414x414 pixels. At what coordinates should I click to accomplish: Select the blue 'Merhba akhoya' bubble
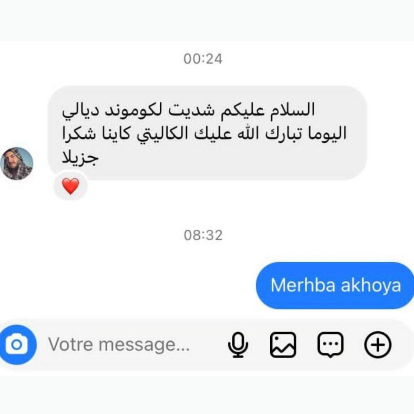(x=335, y=286)
